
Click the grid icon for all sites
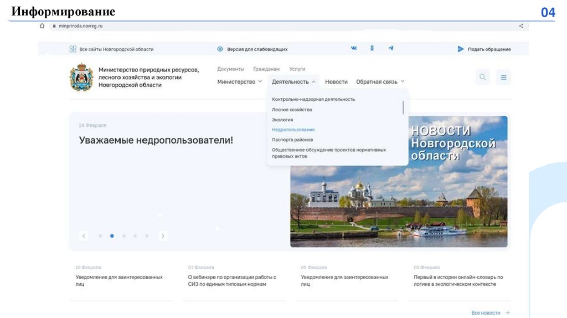coord(73,49)
